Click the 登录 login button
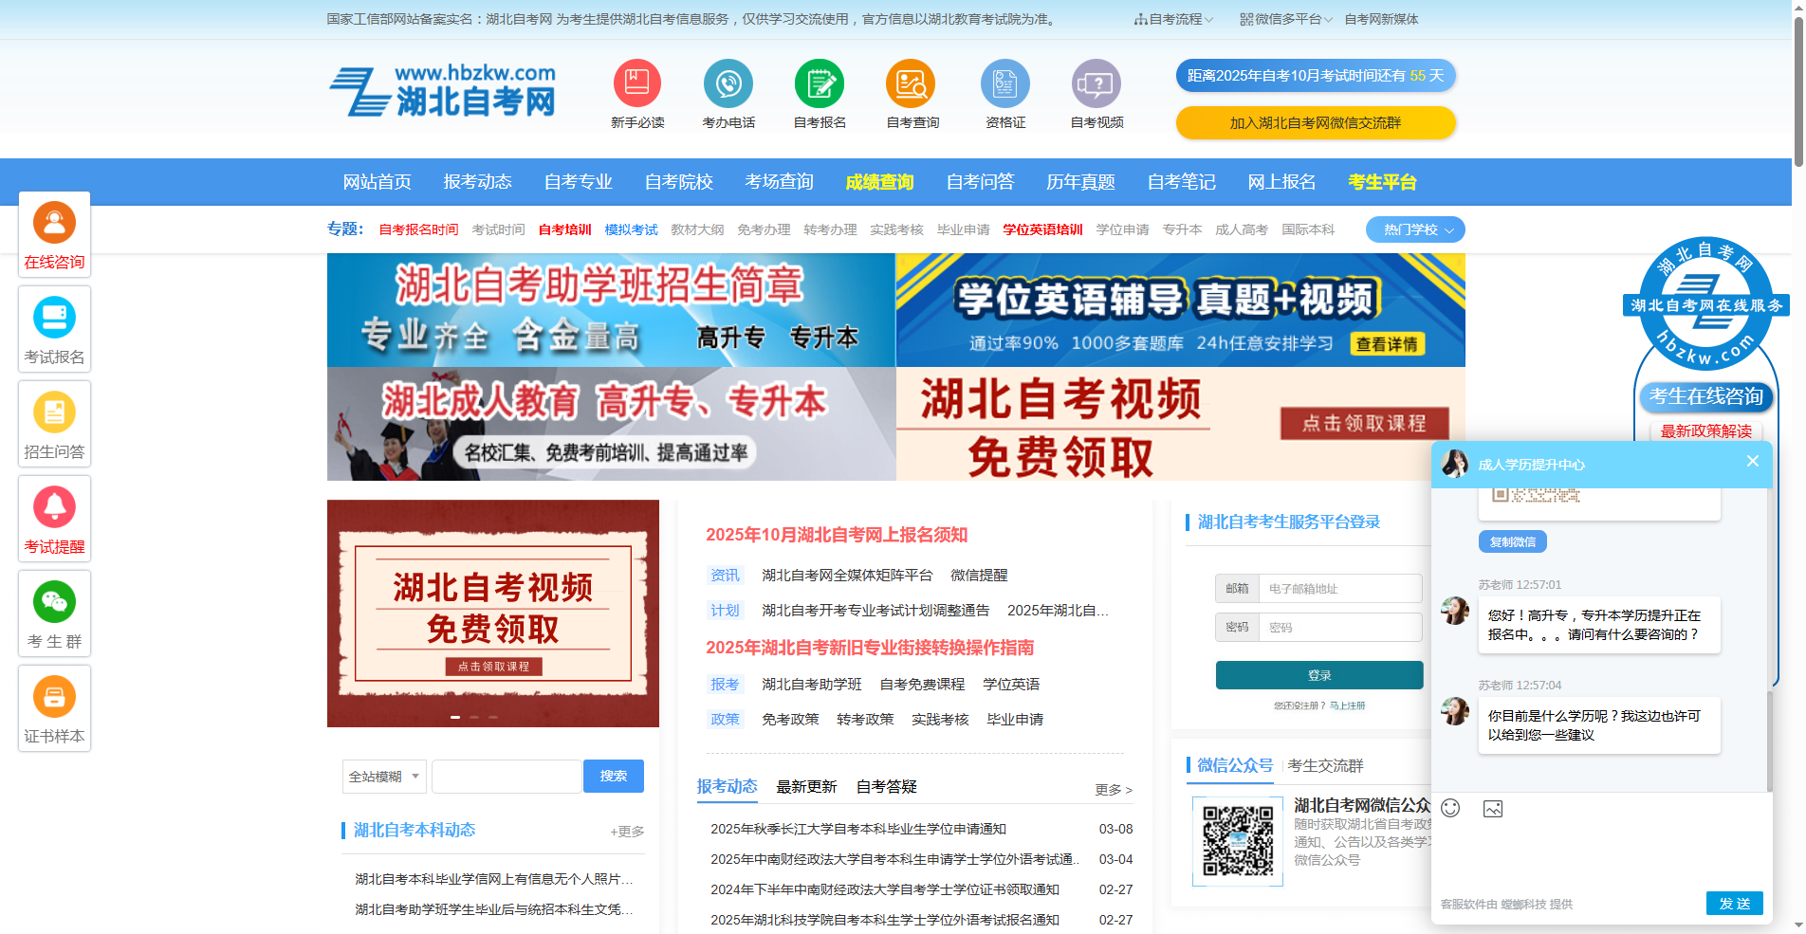This screenshot has width=1806, height=934. tap(1318, 674)
